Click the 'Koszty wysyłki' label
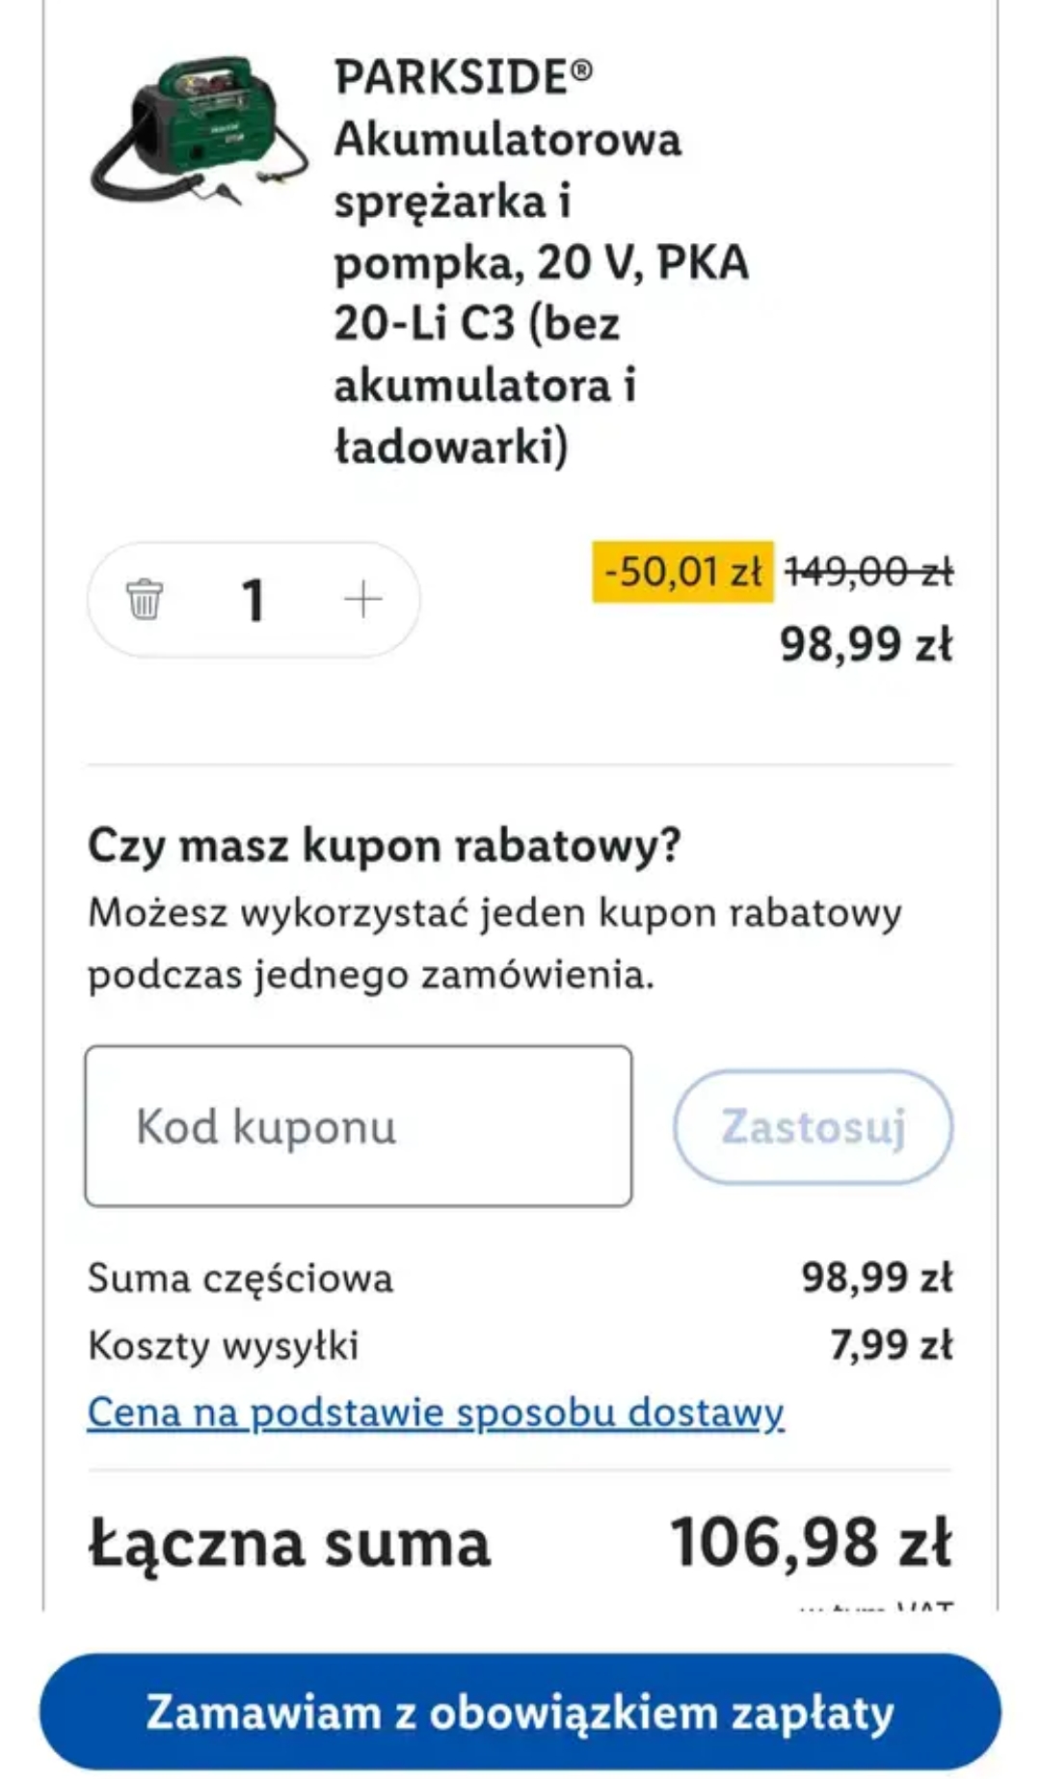 [223, 1345]
